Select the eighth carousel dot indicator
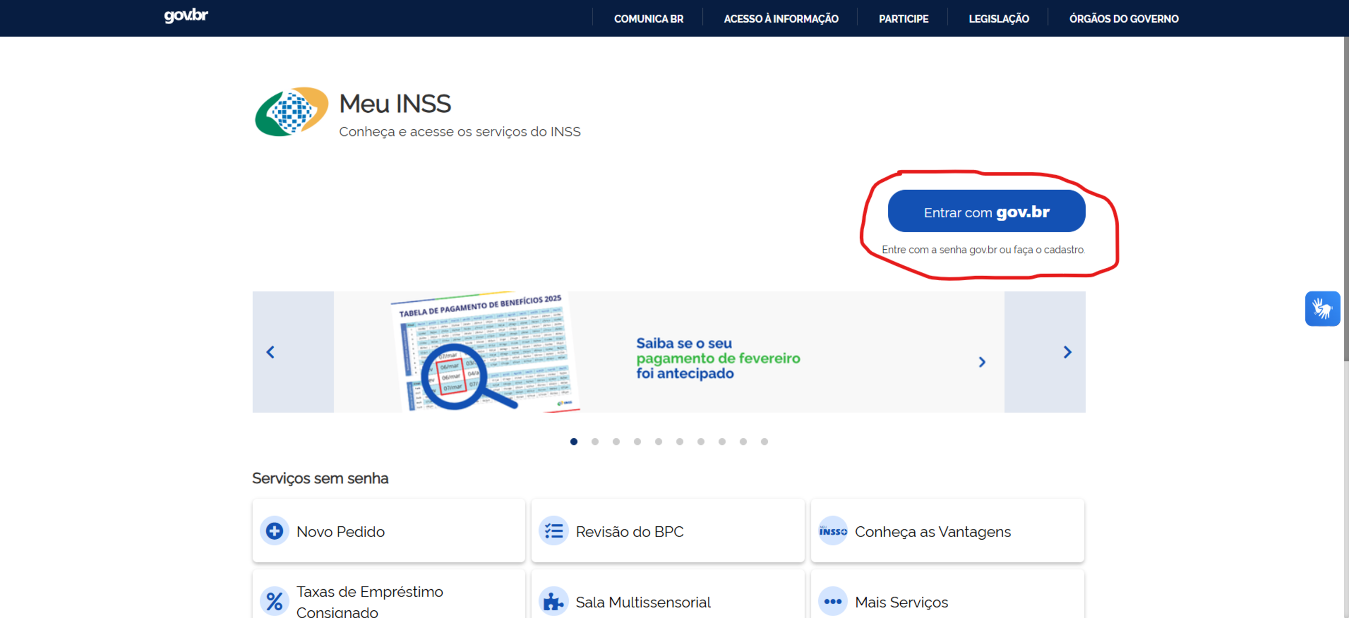This screenshot has width=1349, height=618. [722, 442]
